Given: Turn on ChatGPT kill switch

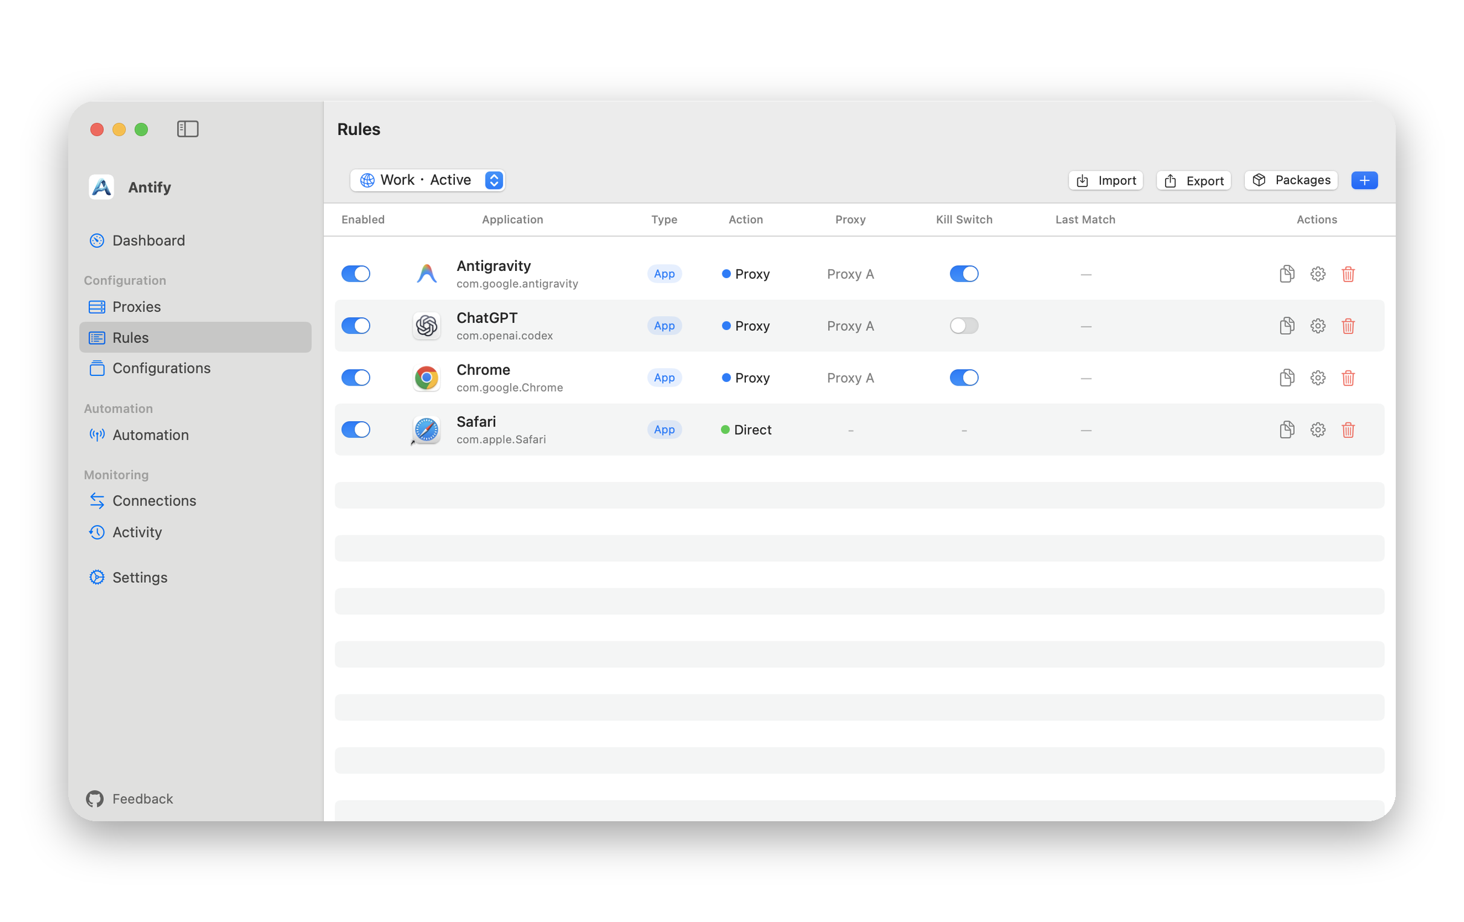Looking at the screenshot, I should pos(964,326).
